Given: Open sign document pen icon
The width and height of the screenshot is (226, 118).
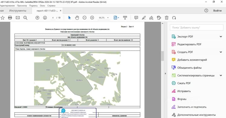Looking at the screenshot, I should 151,18.
